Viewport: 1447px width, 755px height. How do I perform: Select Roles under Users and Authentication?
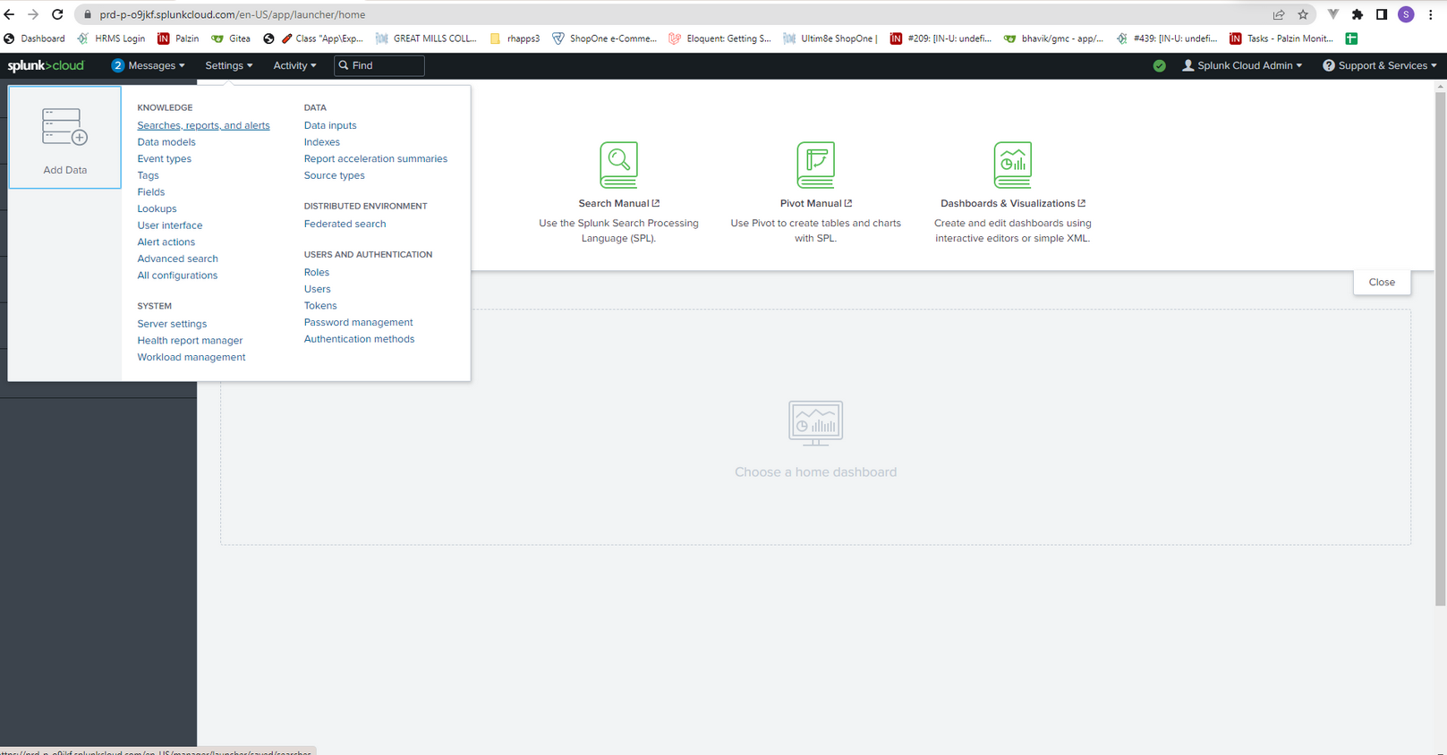(316, 272)
